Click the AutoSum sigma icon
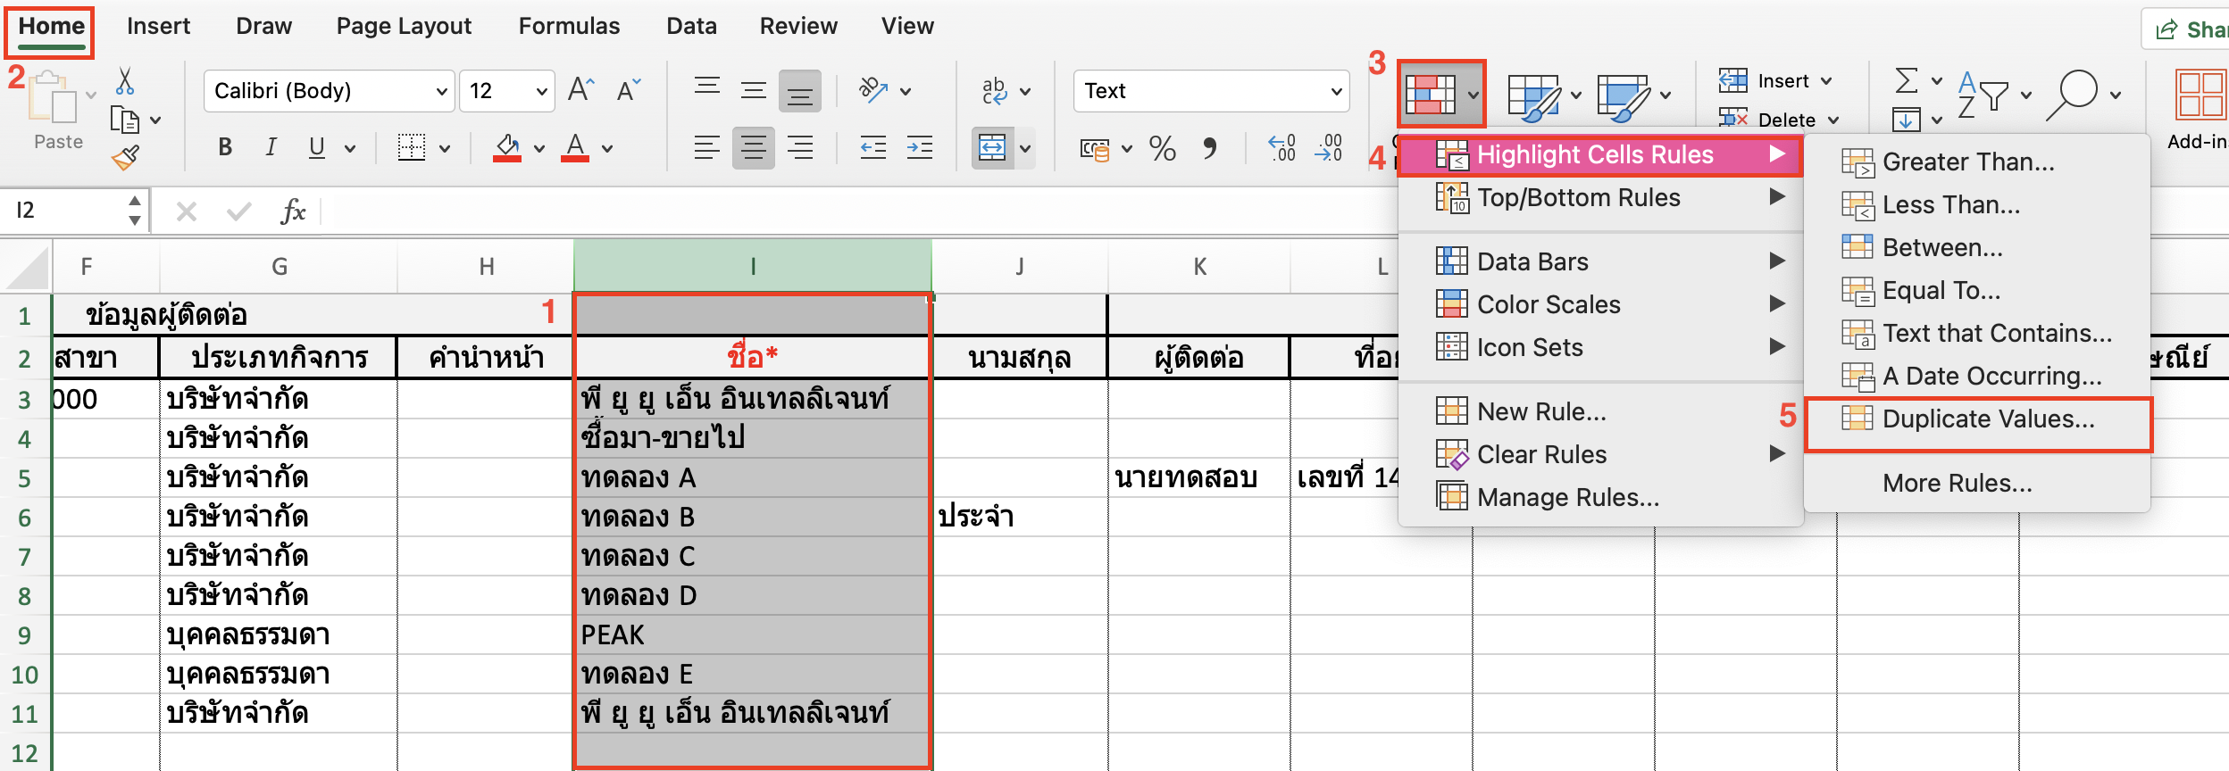Screen dimensions: 2229x771 tap(1906, 81)
